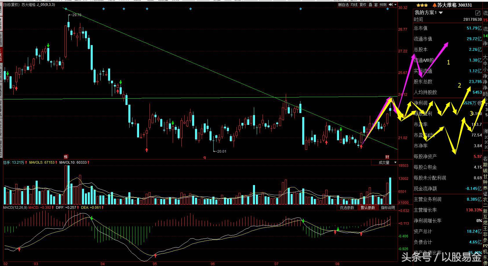The height and width of the screenshot is (266, 488).
Task: Click the three gold stars rating
Action: tap(422, 5)
